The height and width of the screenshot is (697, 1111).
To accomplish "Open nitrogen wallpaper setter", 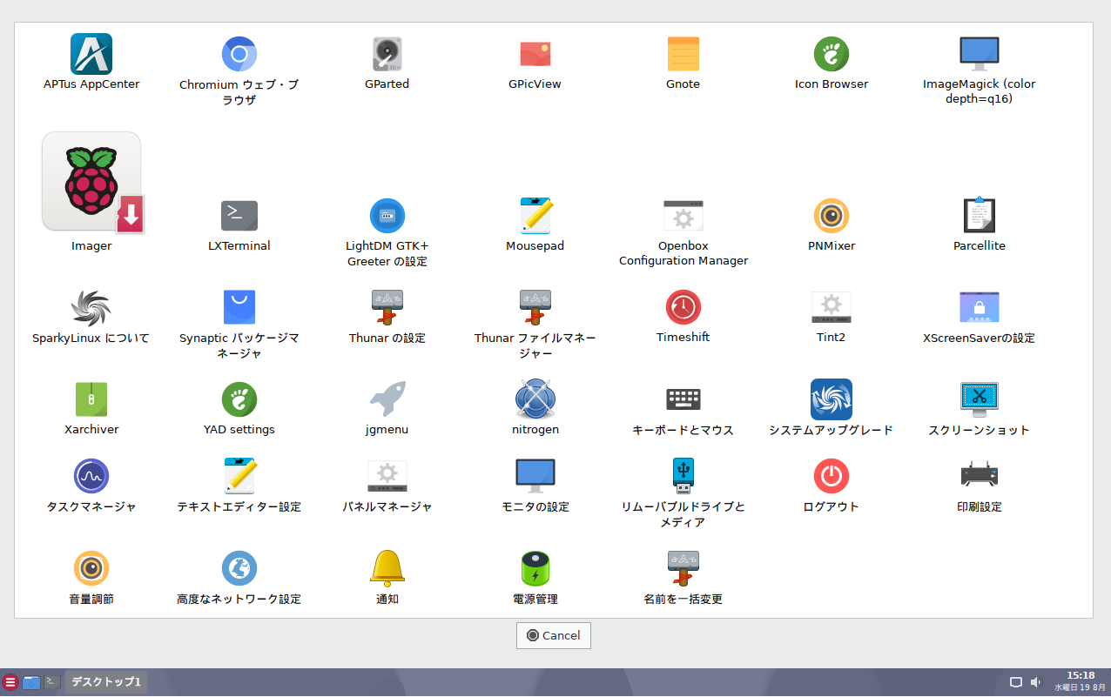I will (x=535, y=399).
